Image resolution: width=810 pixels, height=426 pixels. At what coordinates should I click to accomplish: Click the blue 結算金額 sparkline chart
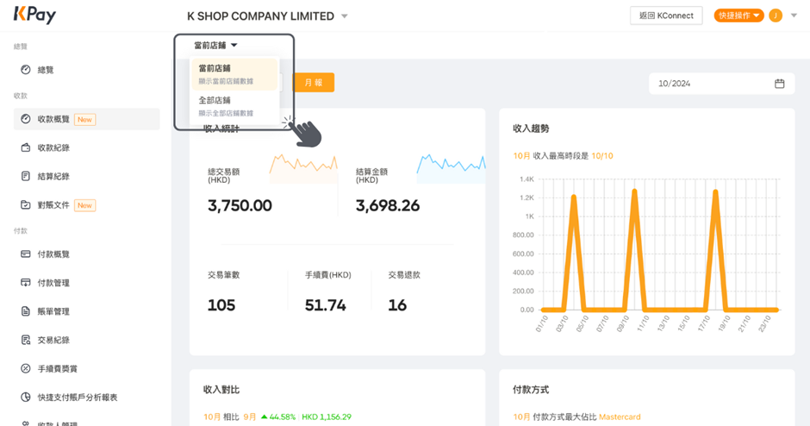(x=451, y=168)
